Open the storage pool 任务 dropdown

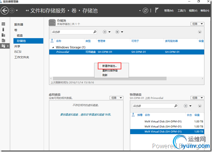click(197, 24)
